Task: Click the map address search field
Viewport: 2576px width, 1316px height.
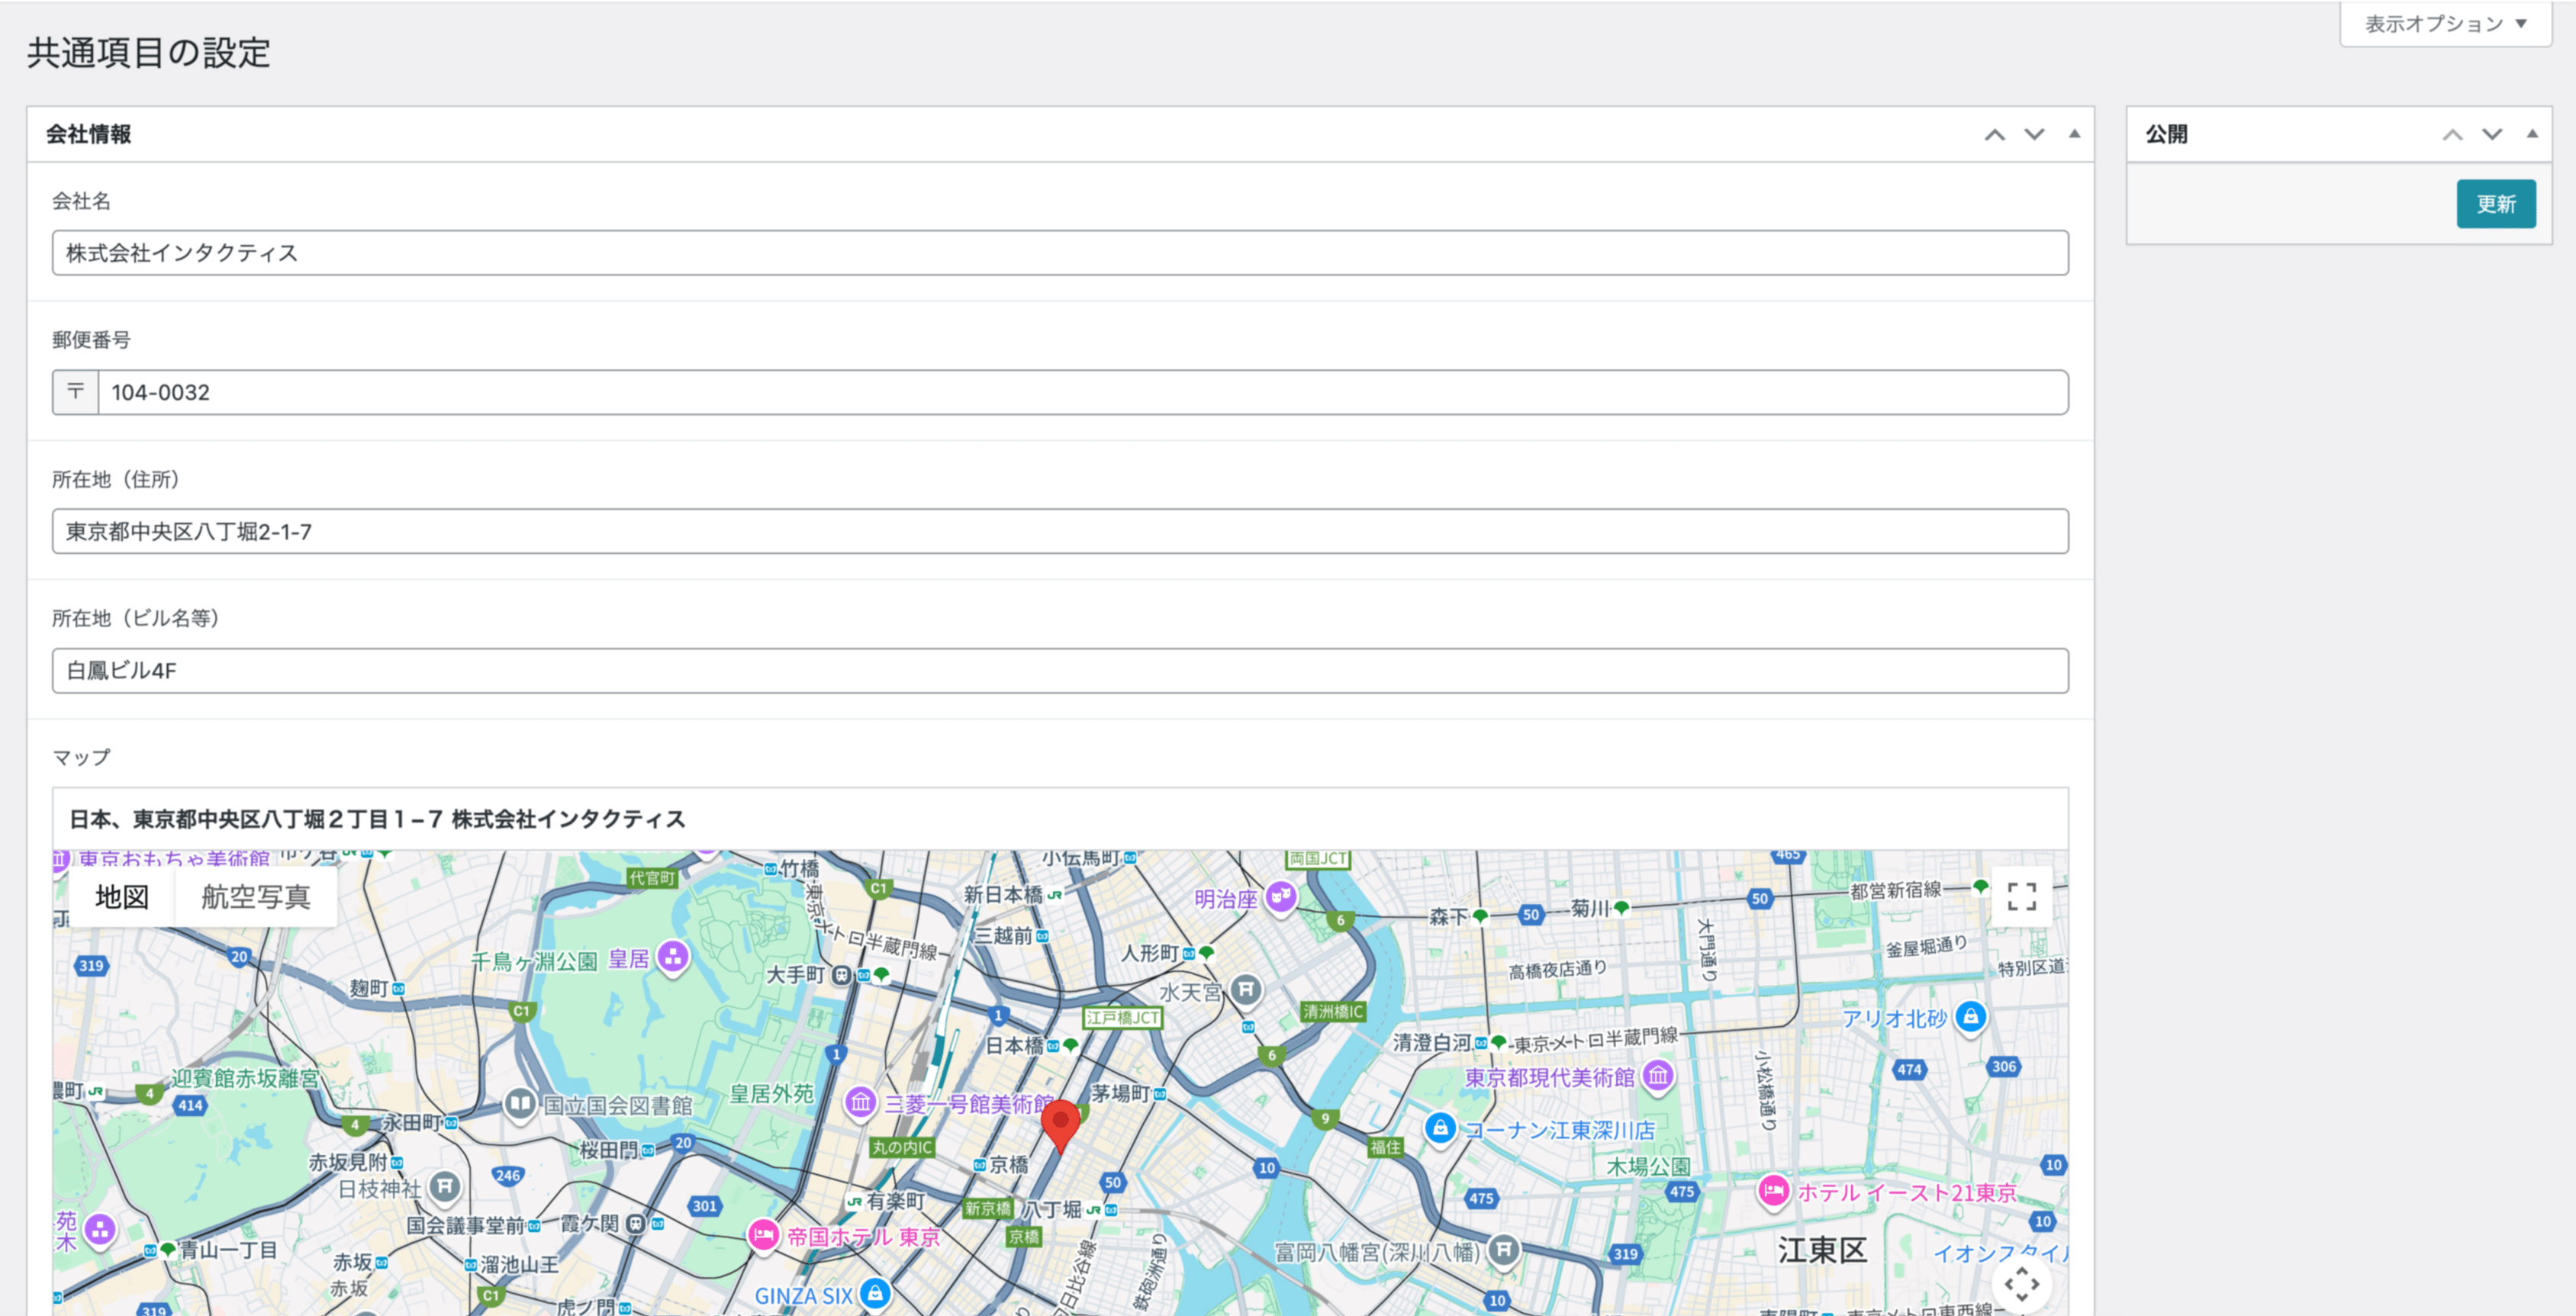Action: [1060, 819]
